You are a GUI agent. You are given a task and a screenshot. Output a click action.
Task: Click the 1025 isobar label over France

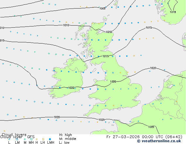pos(151,127)
